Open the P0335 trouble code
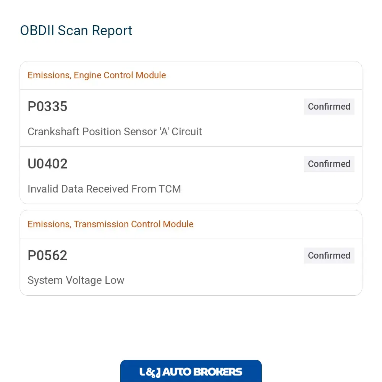The height and width of the screenshot is (382, 382). coord(47,107)
